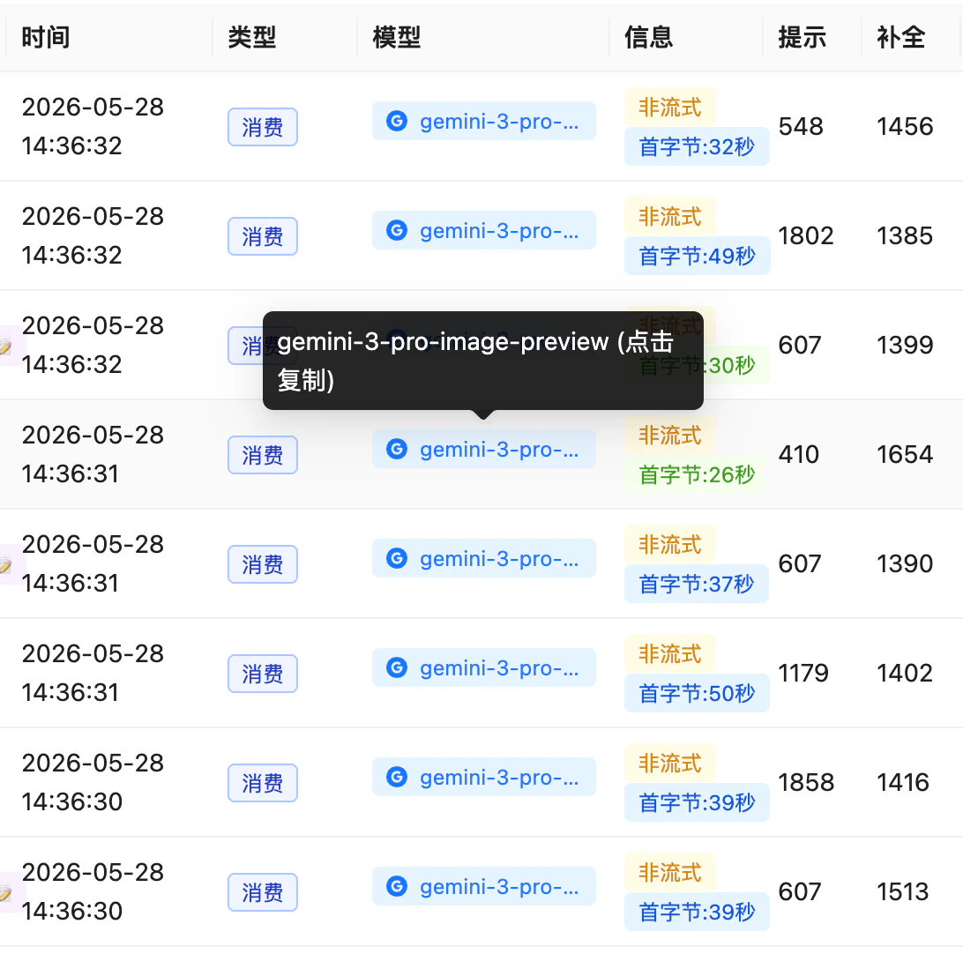Image resolution: width=963 pixels, height=954 pixels.
Task: Click timestamp 14:36:30 in the 1513-completion row
Action: coord(72,911)
